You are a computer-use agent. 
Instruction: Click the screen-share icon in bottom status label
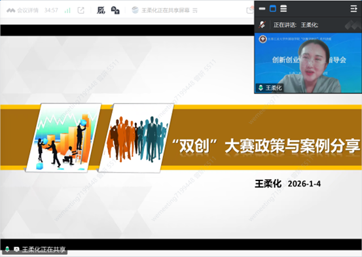pos(16,249)
